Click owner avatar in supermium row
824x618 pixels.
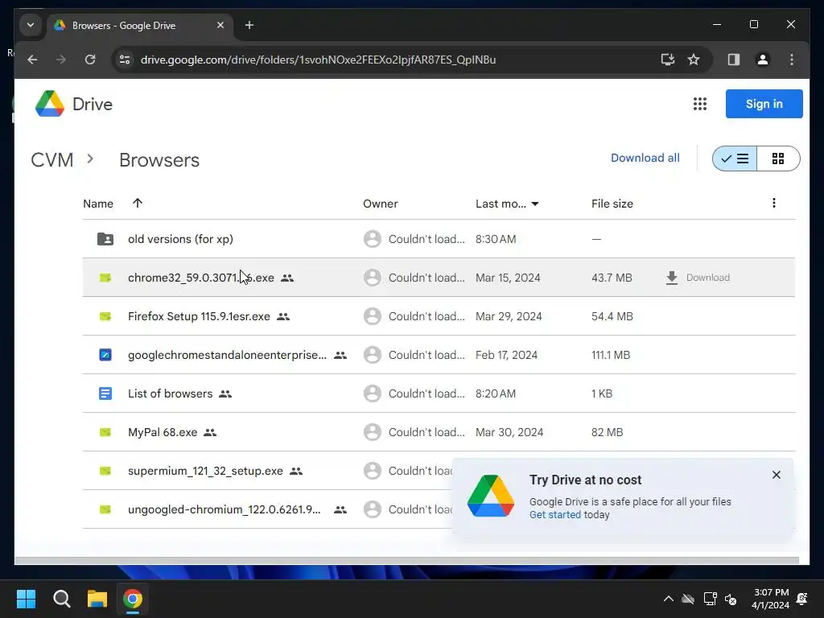(x=372, y=471)
